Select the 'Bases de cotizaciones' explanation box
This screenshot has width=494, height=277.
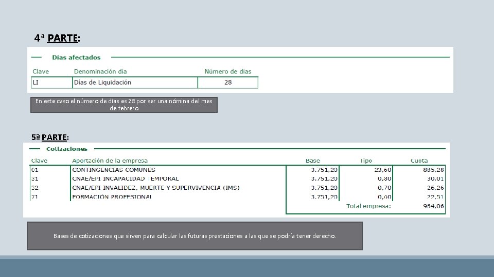point(195,236)
